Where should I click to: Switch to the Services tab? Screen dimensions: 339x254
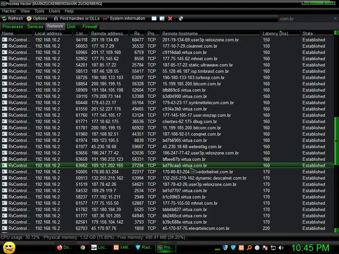point(35,26)
